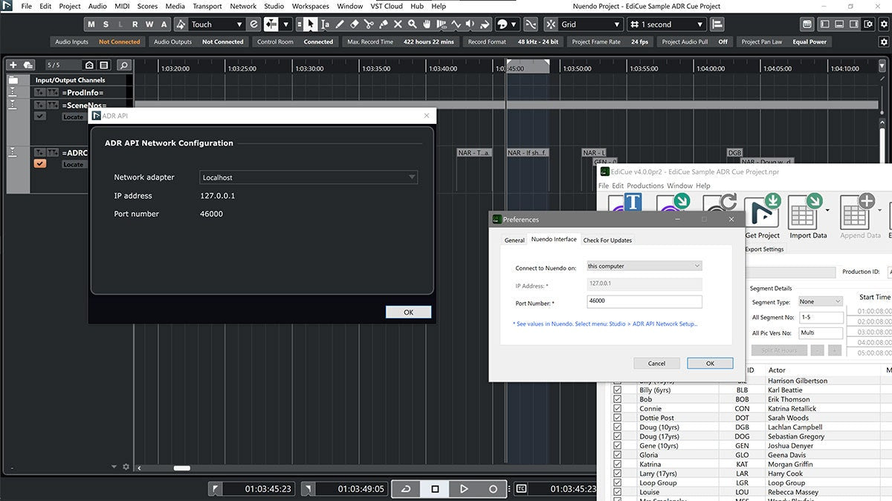Open Nuendo setup gear in toolbar
Screen dimensions: 892x501
[x=883, y=24]
